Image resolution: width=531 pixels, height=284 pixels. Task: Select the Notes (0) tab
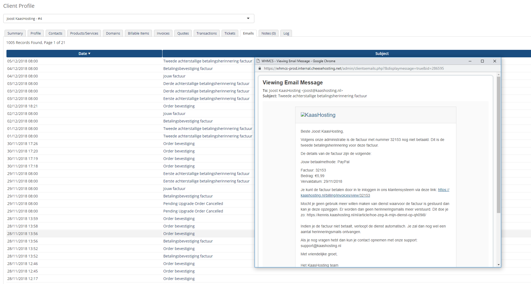268,33
